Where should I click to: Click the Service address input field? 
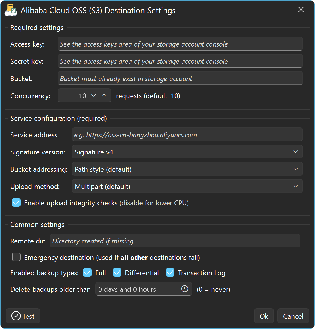tap(187, 134)
